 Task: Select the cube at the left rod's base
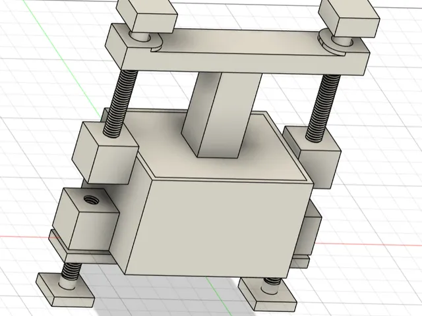pos(105,153)
